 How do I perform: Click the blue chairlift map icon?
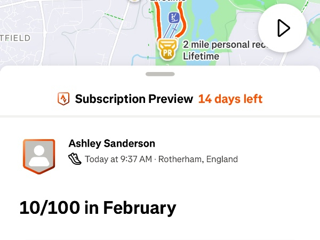click(x=174, y=18)
